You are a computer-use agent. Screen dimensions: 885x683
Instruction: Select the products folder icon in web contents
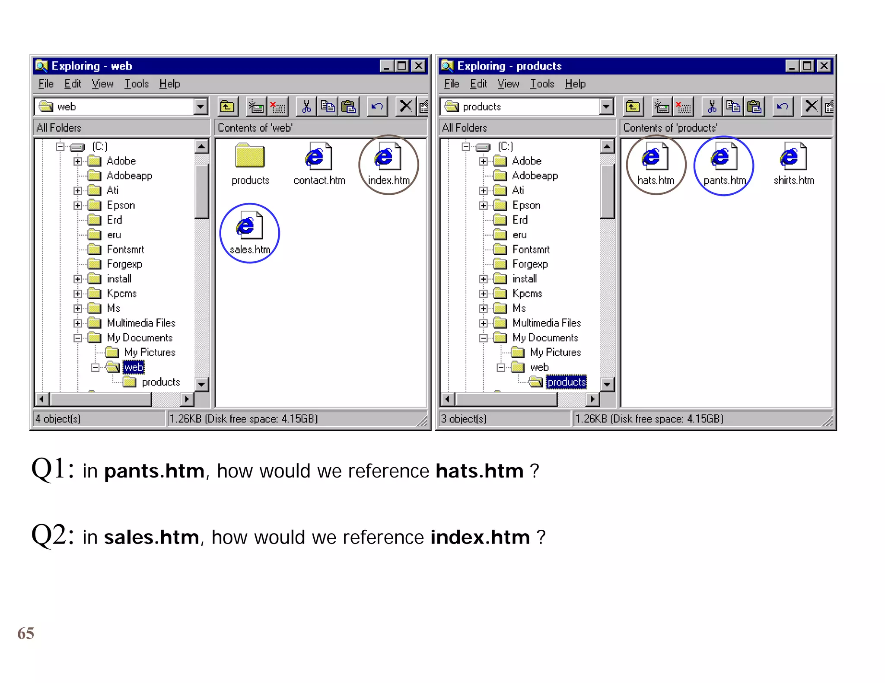pyautogui.click(x=250, y=156)
